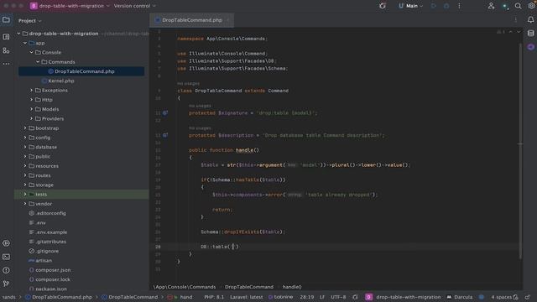The height and width of the screenshot is (302, 537).
Task: Show more tool windows ellipsis in left stripe
Action: click(x=6, y=64)
